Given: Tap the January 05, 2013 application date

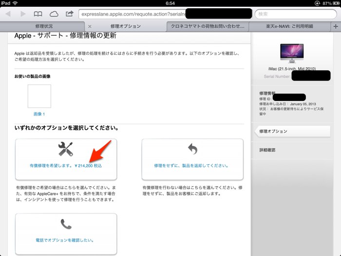Looking at the screenshot, I should pyautogui.click(x=303, y=104).
